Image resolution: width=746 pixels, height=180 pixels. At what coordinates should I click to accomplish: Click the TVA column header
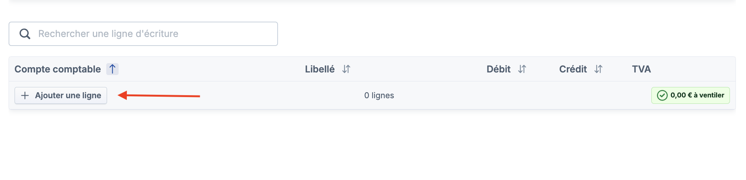[641, 69]
